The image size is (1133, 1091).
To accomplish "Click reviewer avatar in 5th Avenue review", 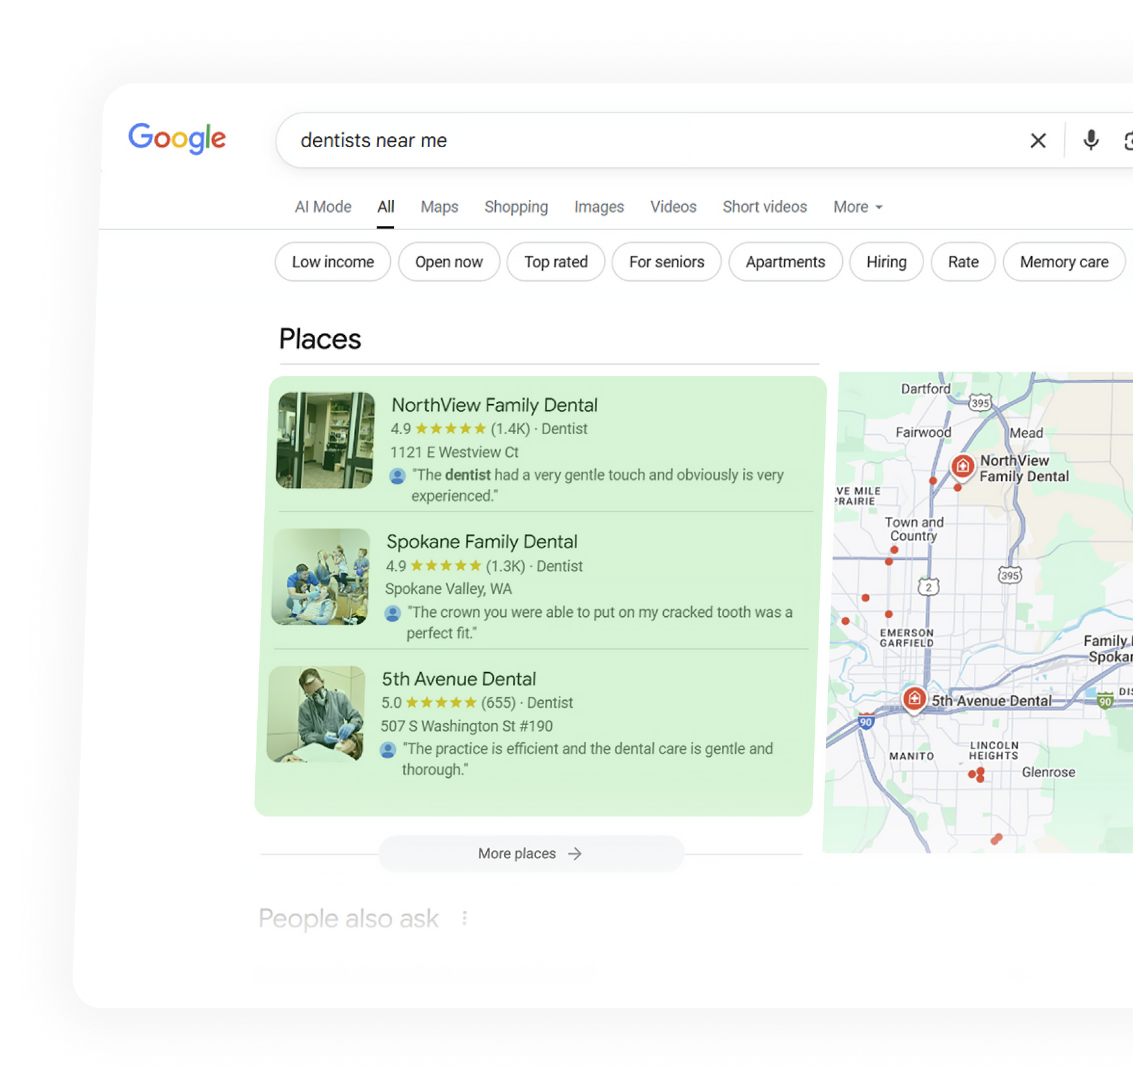I will [388, 750].
